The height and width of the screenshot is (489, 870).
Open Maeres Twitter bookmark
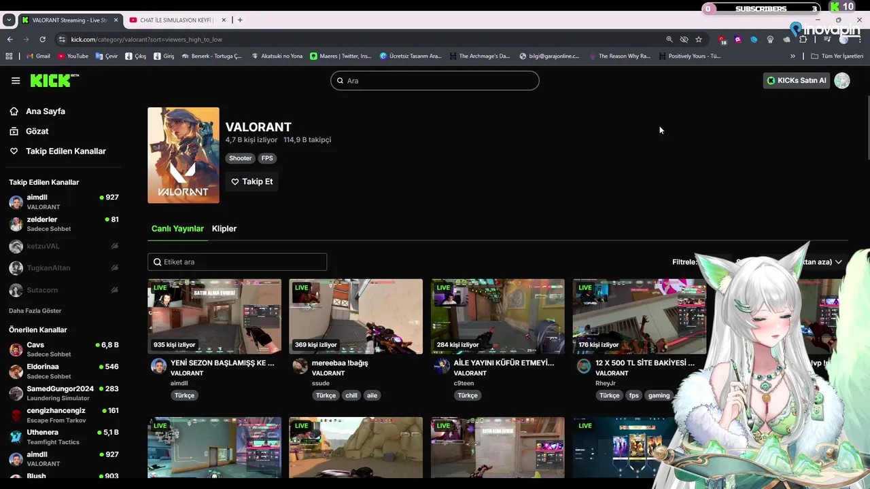click(341, 56)
